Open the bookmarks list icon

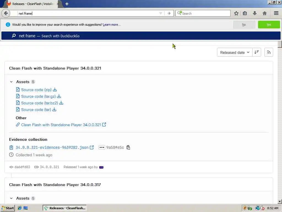pyautogui.click(x=245, y=13)
